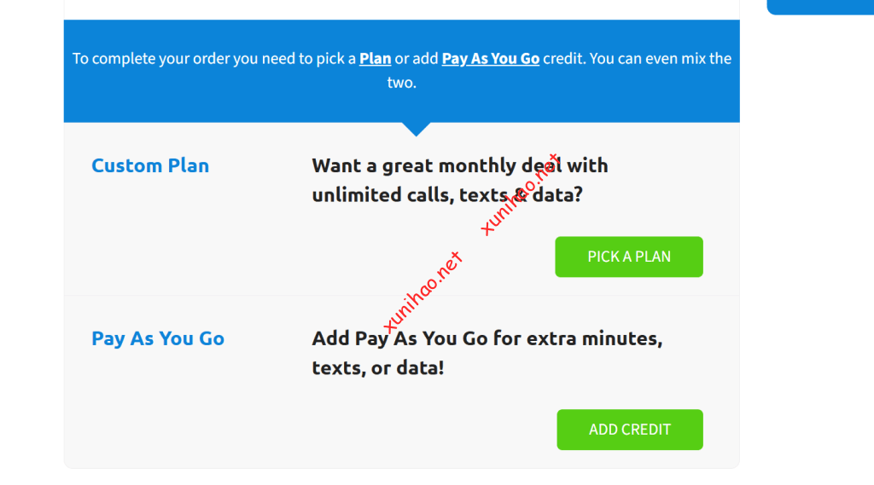Click the partial blue button at top right
This screenshot has height=485, width=874.
[819, 7]
